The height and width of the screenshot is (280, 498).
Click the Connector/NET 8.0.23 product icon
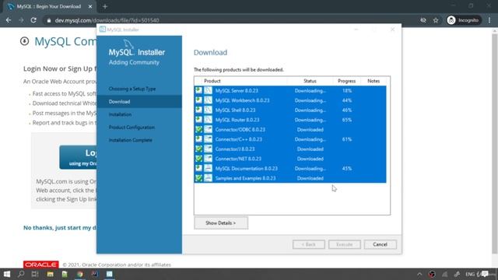pyautogui.click(x=208, y=159)
